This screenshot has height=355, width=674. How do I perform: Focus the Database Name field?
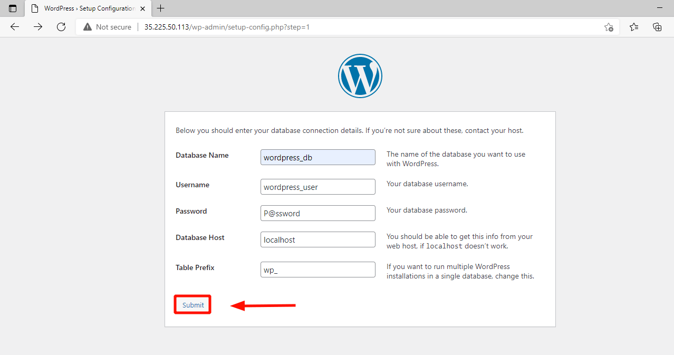tap(318, 157)
